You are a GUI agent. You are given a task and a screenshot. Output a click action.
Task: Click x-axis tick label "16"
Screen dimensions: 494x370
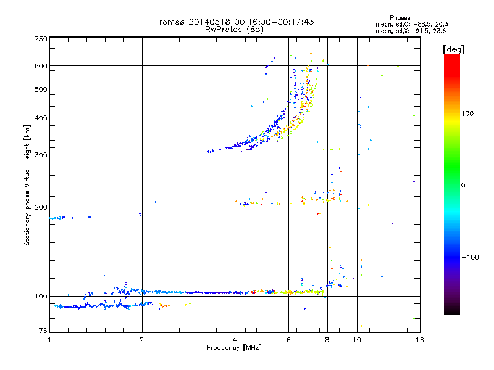[x=420, y=340]
